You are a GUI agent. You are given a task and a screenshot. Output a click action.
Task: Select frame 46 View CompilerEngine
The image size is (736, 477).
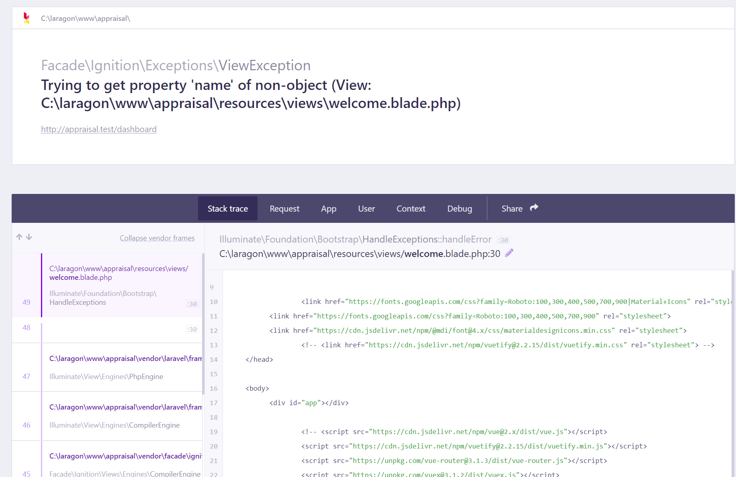(x=121, y=416)
